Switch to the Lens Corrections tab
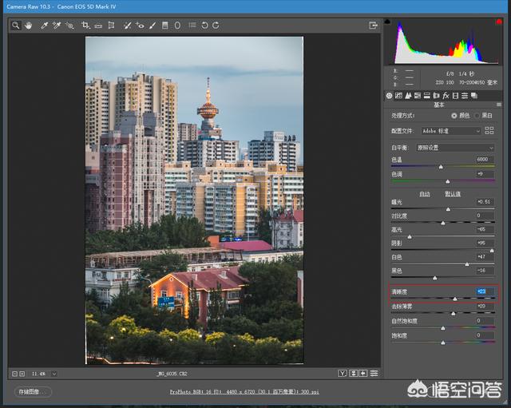This screenshot has height=408, width=511. point(437,96)
